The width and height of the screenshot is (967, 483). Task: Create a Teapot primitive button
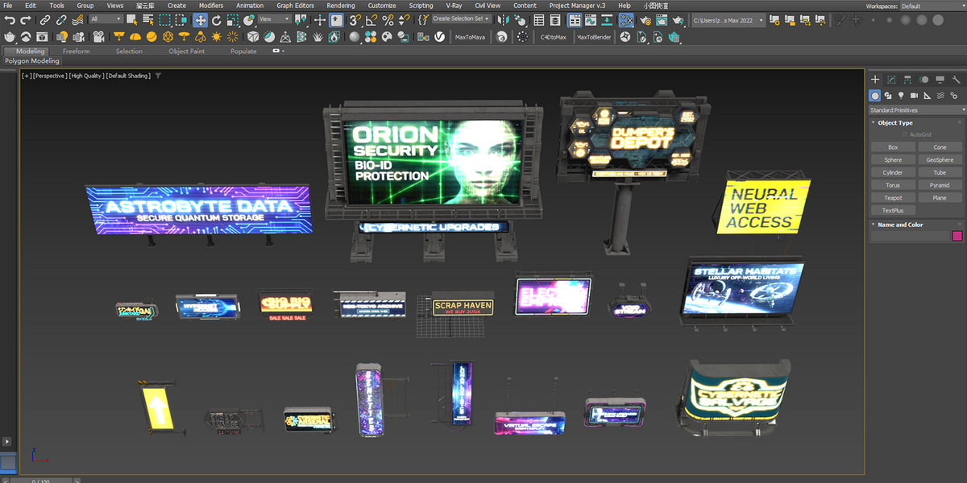pyautogui.click(x=893, y=197)
